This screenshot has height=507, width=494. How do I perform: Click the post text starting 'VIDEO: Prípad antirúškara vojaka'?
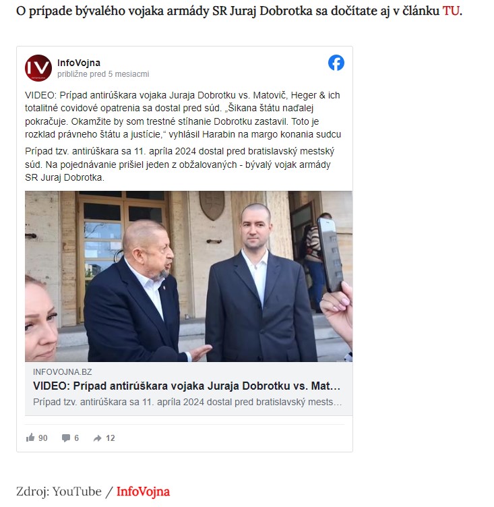[x=183, y=115]
